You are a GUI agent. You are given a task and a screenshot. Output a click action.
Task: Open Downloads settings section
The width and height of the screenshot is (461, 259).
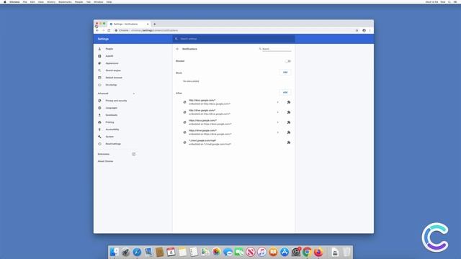112,115
